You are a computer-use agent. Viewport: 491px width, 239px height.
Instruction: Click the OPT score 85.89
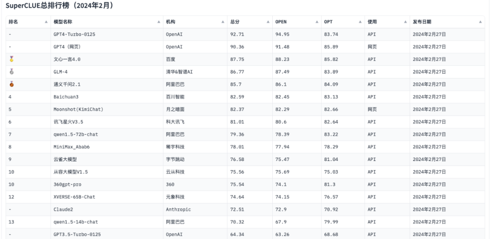coord(331,47)
